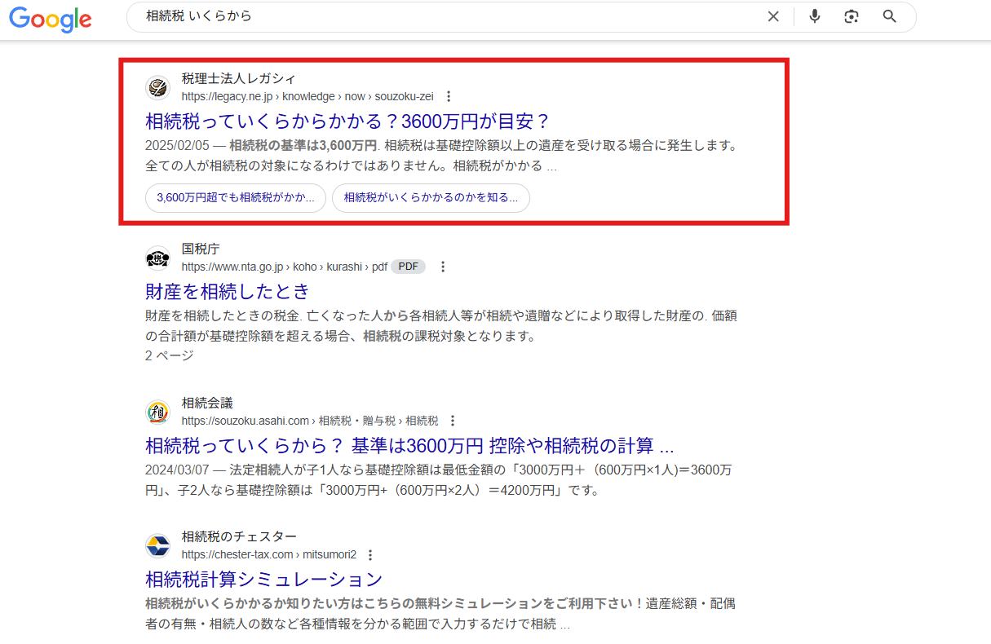Open more options for the chester-tax.com result

click(x=370, y=554)
